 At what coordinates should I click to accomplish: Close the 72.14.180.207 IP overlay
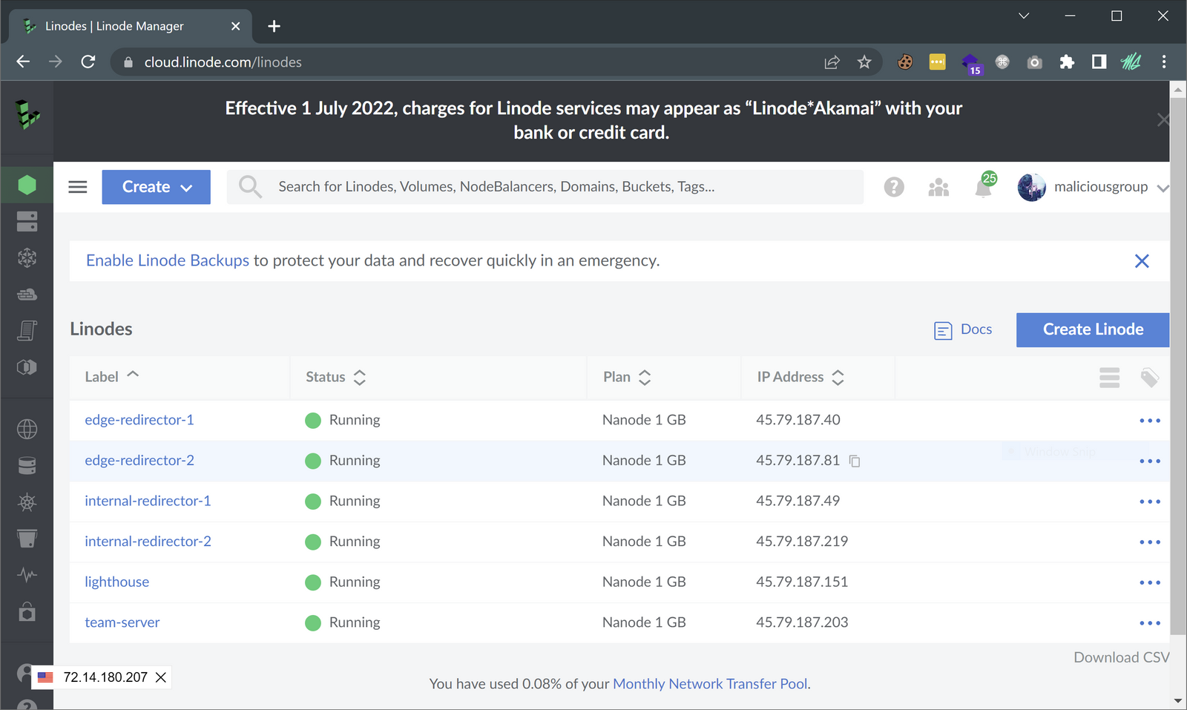[161, 677]
